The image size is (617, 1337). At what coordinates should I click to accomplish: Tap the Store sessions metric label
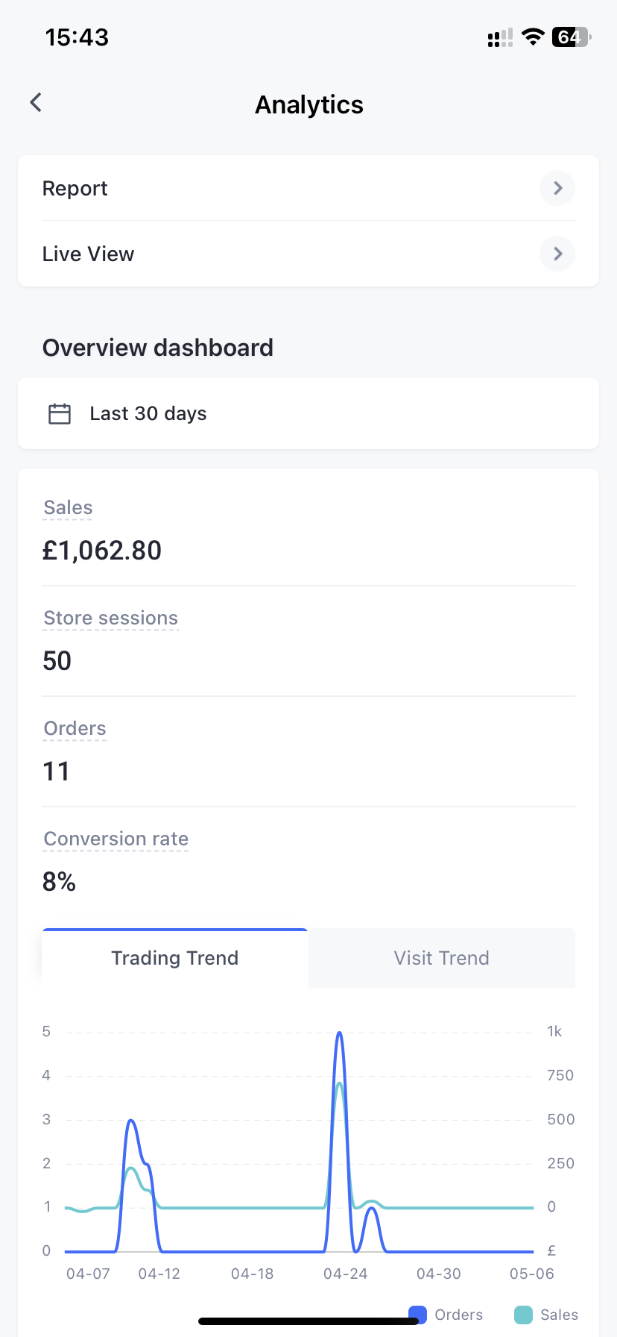110,618
